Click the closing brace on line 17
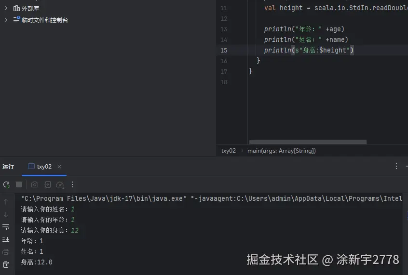The image size is (408, 275). point(251,71)
